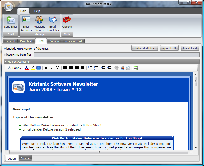Click horizontal scrollbar left arrow
Viewport: 204px width, 166px height.
point(7,152)
